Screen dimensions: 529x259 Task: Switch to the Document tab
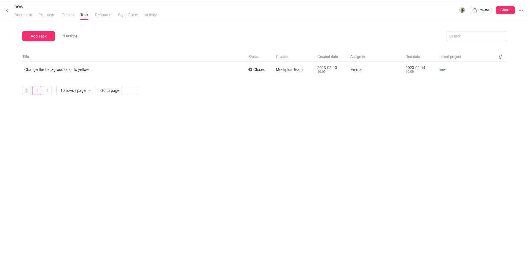point(23,15)
